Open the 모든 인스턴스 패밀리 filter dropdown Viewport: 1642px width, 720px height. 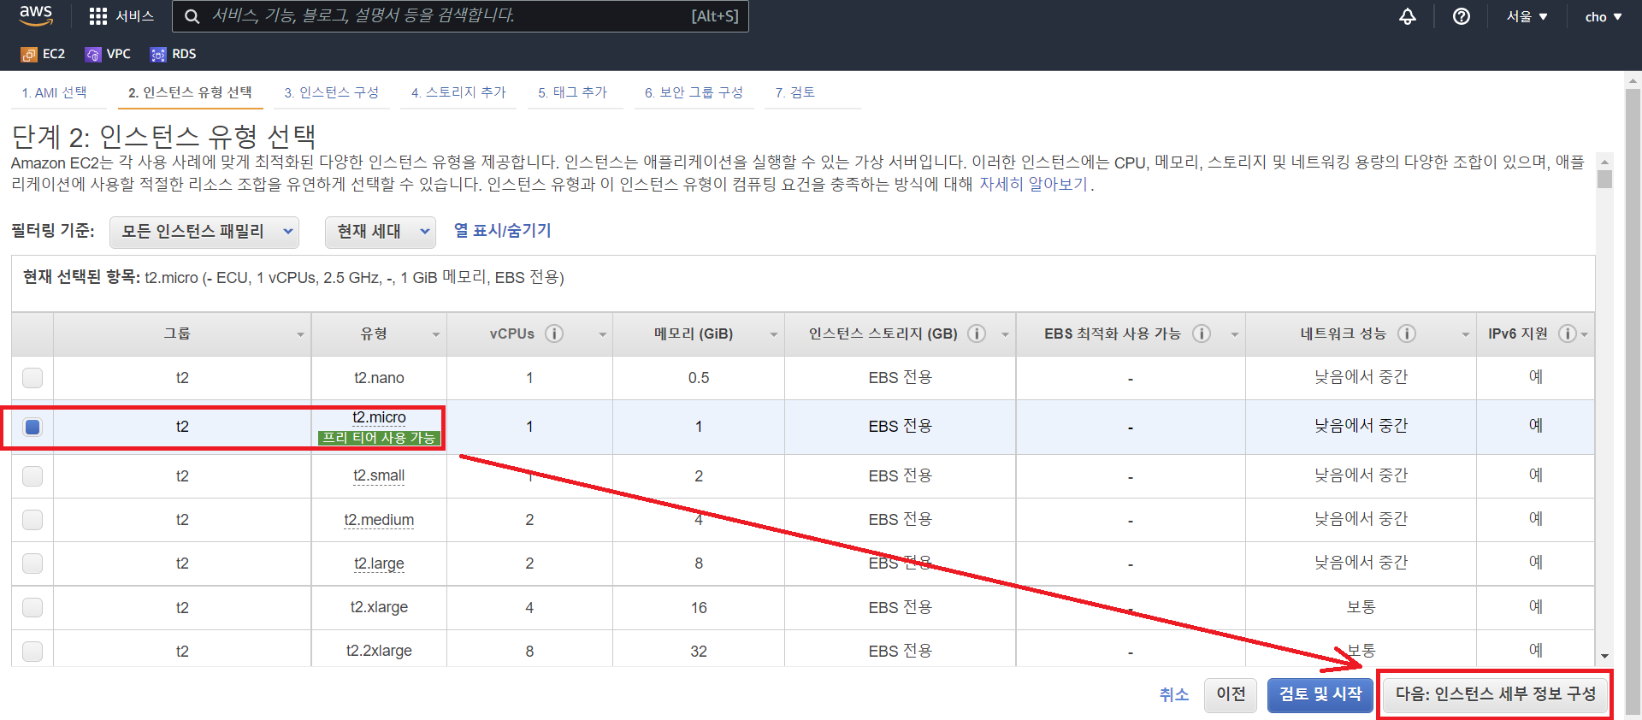click(x=204, y=232)
